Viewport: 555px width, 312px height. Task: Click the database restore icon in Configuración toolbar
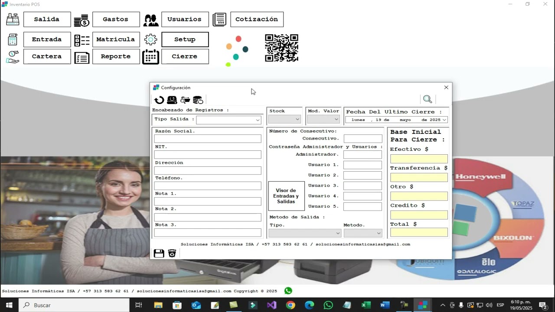198,100
